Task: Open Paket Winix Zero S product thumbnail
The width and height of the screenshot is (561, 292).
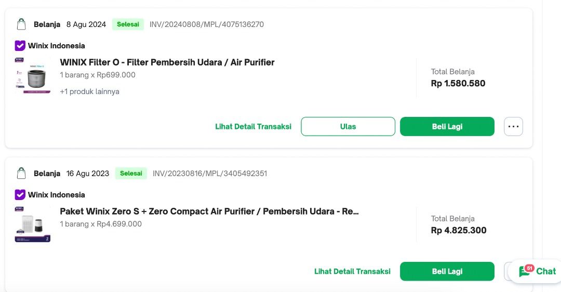Action: coord(33,224)
